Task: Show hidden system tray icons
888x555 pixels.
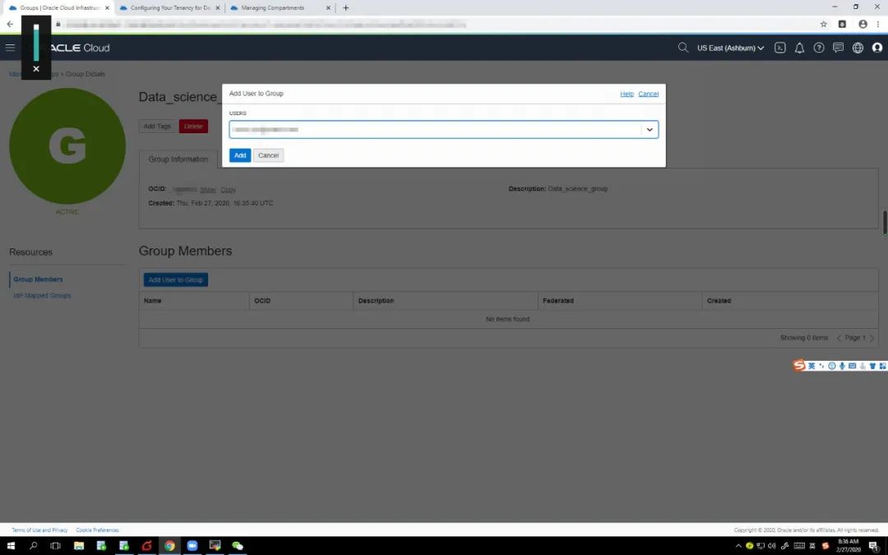Action: click(x=738, y=546)
